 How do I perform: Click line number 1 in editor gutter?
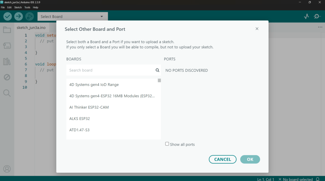(26, 35)
